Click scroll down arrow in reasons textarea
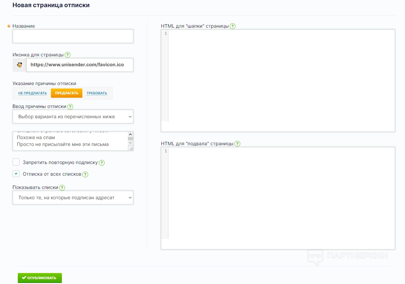 tap(131, 143)
